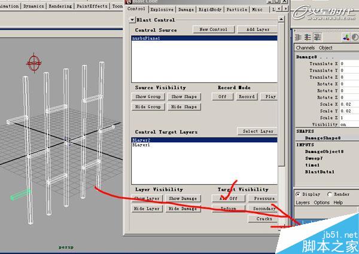Open the Dynamics shelf tab
The height and width of the screenshot is (254, 359).
click(34, 6)
